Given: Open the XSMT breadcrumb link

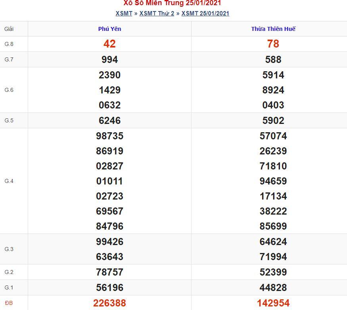Looking at the screenshot, I should coord(124,13).
